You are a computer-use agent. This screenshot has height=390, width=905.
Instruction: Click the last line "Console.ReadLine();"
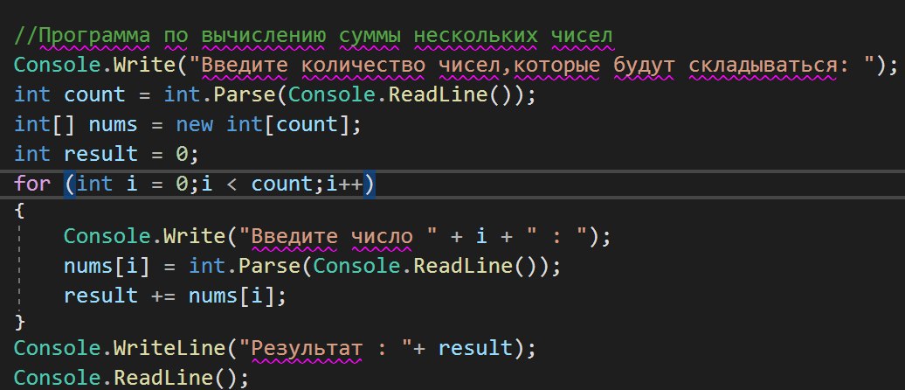(131, 378)
